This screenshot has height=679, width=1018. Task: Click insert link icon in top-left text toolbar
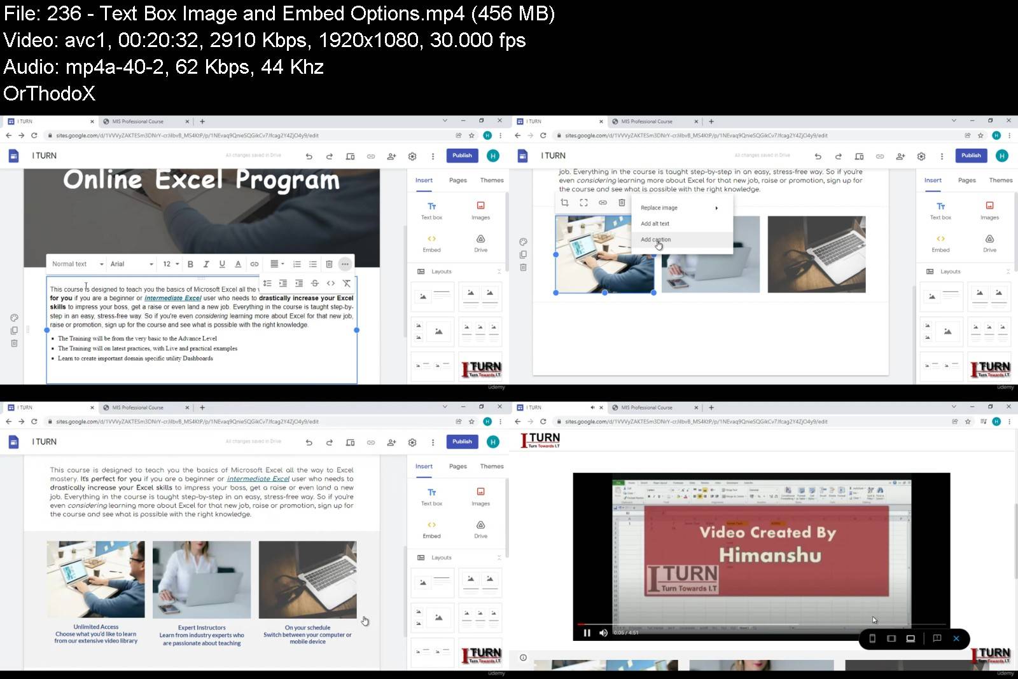(x=254, y=264)
